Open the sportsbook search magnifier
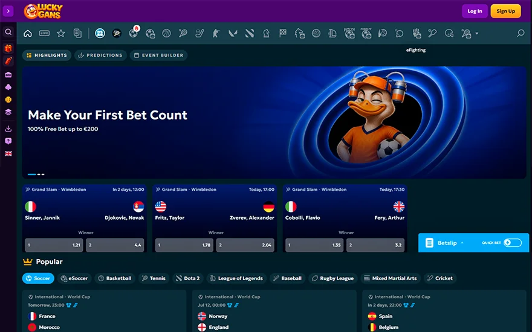Image resolution: width=532 pixels, height=332 pixels. pyautogui.click(x=521, y=33)
